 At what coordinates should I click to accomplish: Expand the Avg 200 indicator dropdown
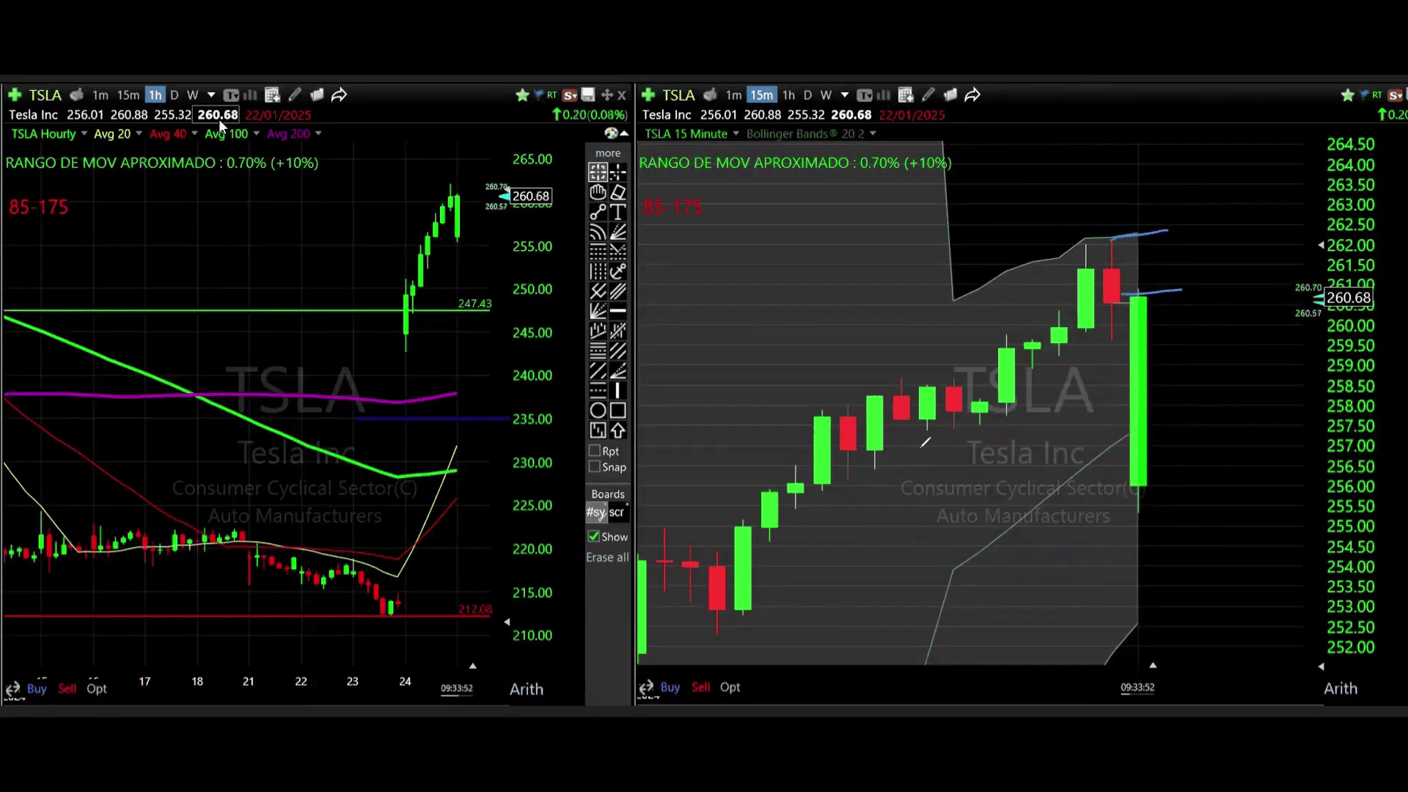pos(318,133)
